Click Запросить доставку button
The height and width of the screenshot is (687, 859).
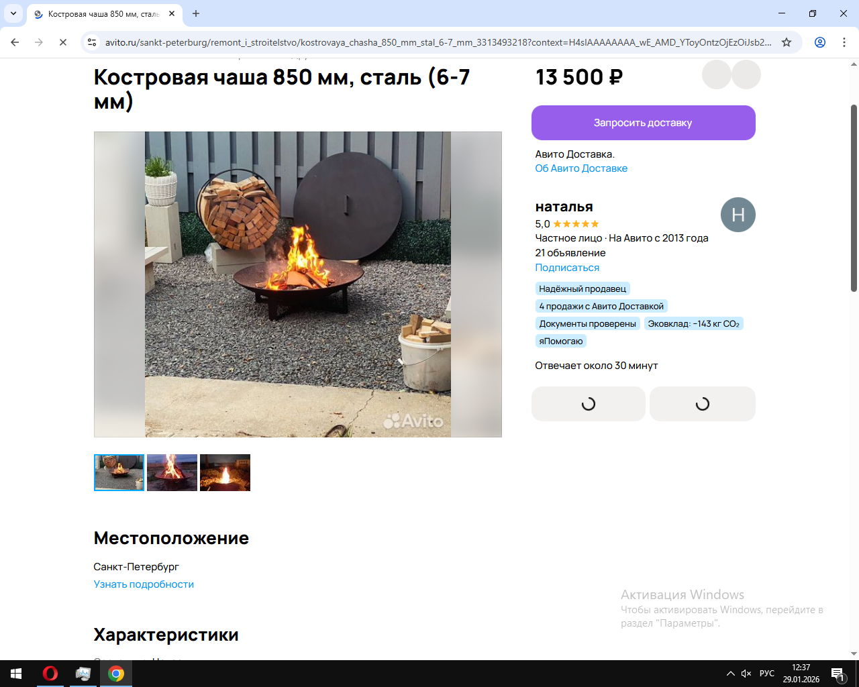(x=644, y=123)
